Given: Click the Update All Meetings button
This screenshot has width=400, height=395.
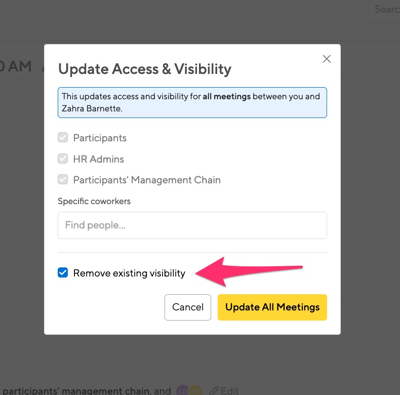Looking at the screenshot, I should tap(272, 307).
